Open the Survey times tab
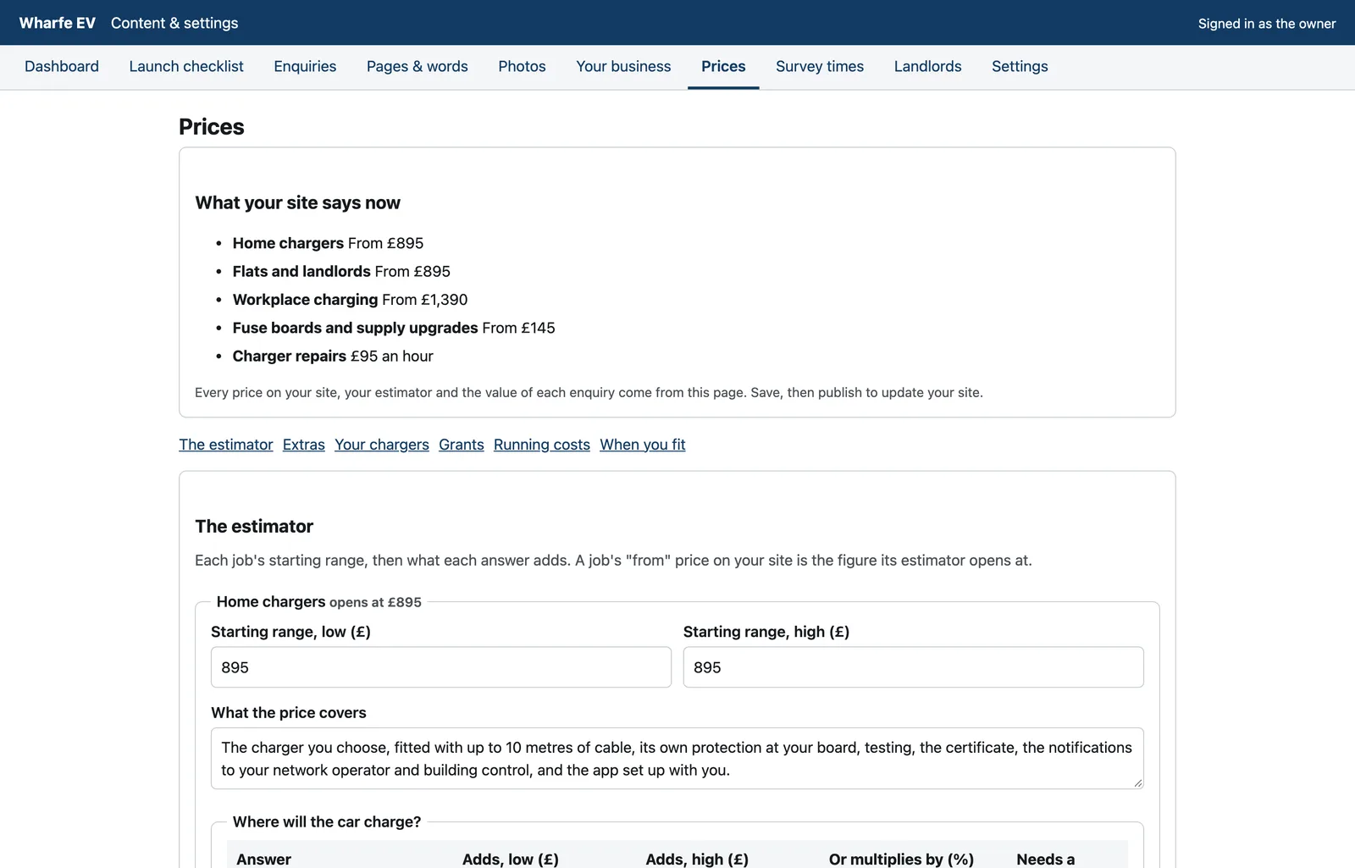Image resolution: width=1355 pixels, height=868 pixels. click(820, 66)
